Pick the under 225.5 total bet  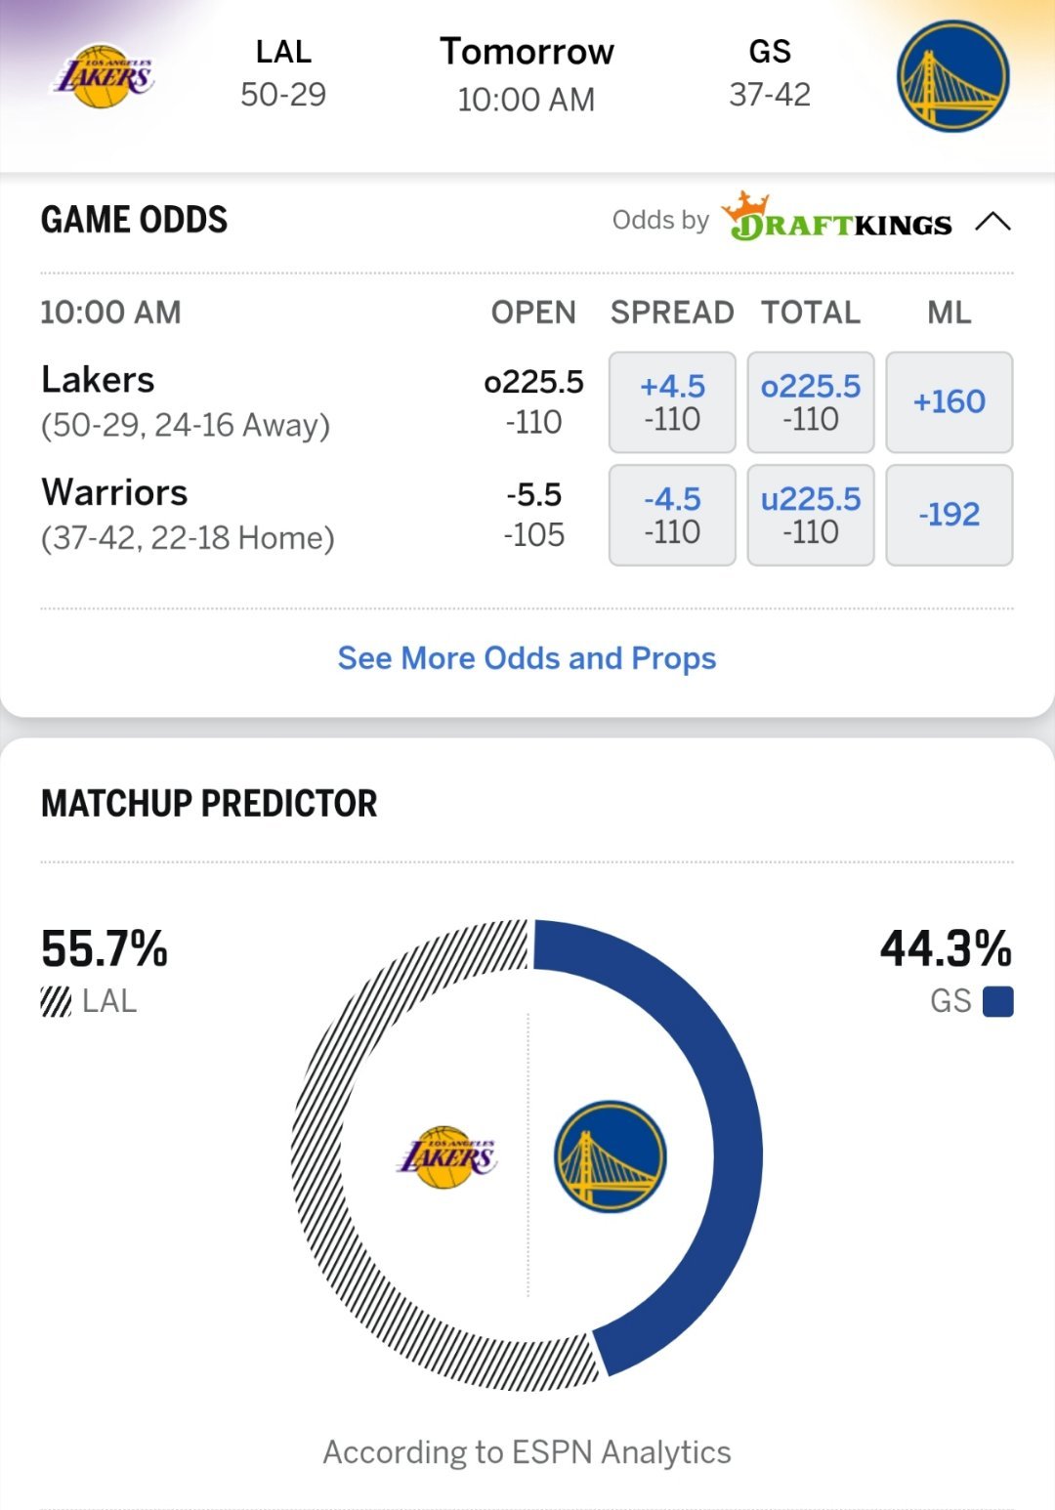(x=811, y=515)
